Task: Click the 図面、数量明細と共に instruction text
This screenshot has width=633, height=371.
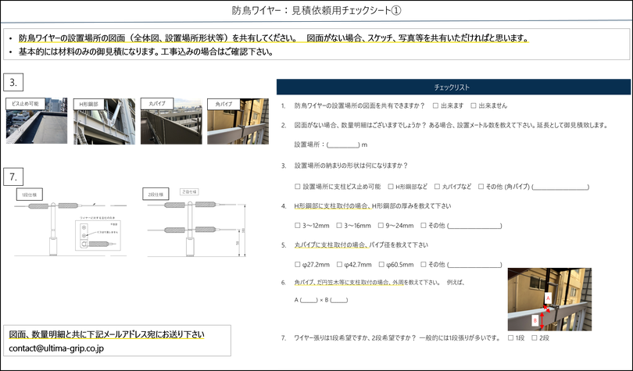Action: click(x=106, y=334)
